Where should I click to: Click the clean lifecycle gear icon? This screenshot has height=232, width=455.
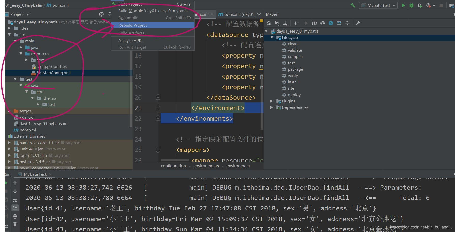point(284,44)
